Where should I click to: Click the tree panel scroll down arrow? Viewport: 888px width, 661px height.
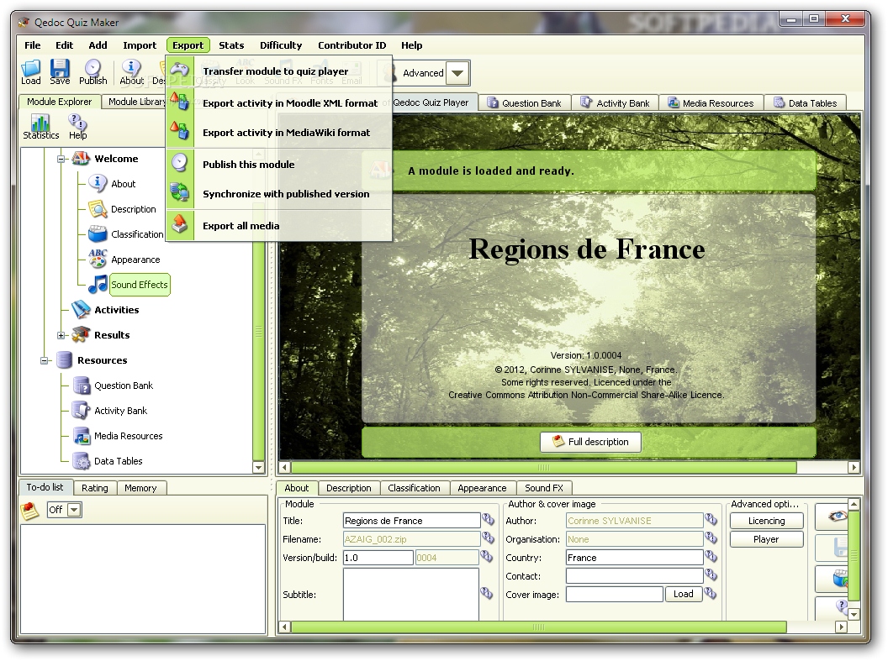click(x=259, y=468)
